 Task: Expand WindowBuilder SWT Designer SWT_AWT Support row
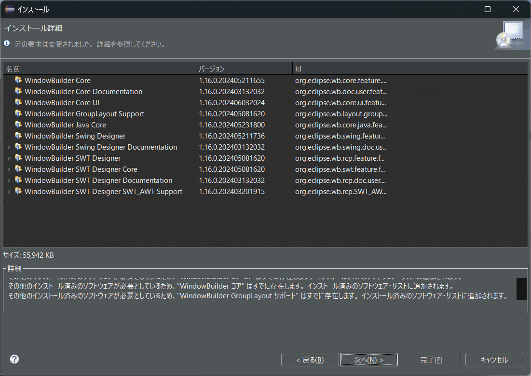coord(9,192)
